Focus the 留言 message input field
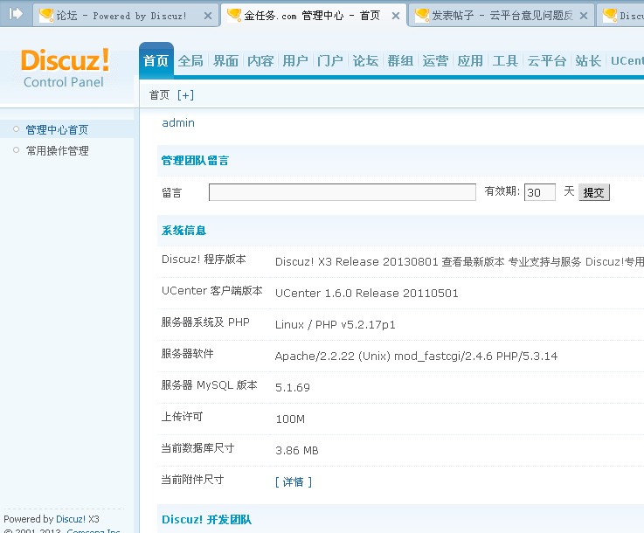 [x=343, y=192]
